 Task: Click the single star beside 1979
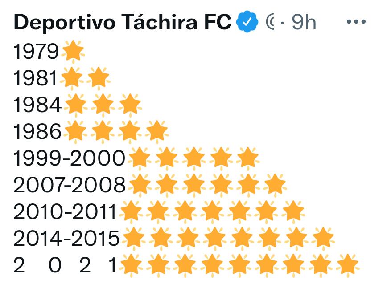click(x=73, y=52)
